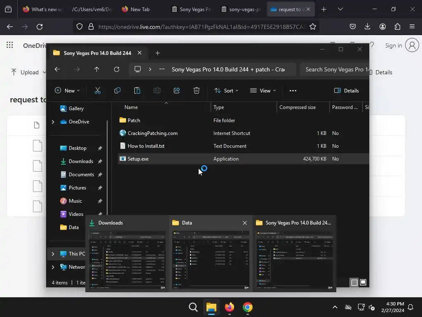Open Music in the navigation pane
The width and height of the screenshot is (422, 317).
coord(75,201)
